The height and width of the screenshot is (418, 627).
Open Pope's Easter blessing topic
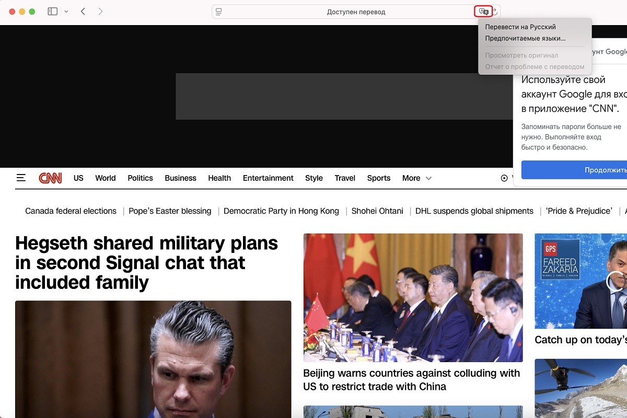point(170,211)
